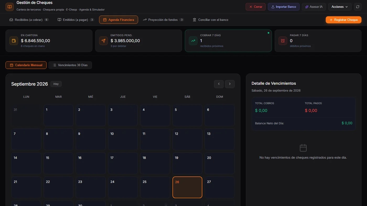
Task: Click the $ 3.985.000,00 amount
Action: pyautogui.click(x=125, y=41)
